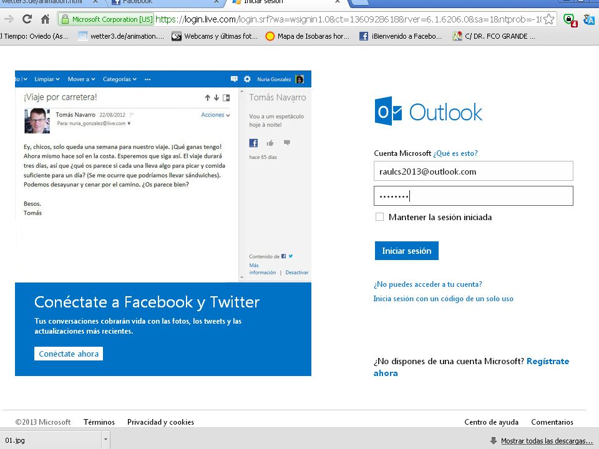Open the 01.jpg download options arrow
599x449 pixels.
(105, 440)
